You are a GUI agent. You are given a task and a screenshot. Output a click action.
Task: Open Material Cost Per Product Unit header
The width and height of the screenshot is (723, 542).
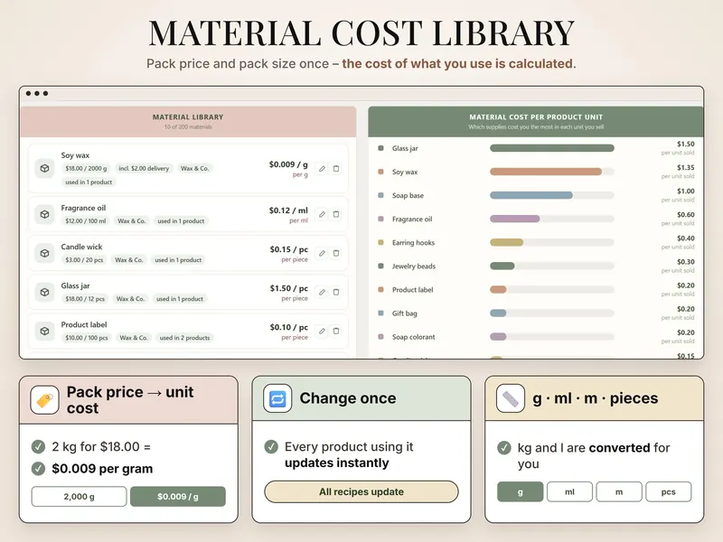point(536,122)
